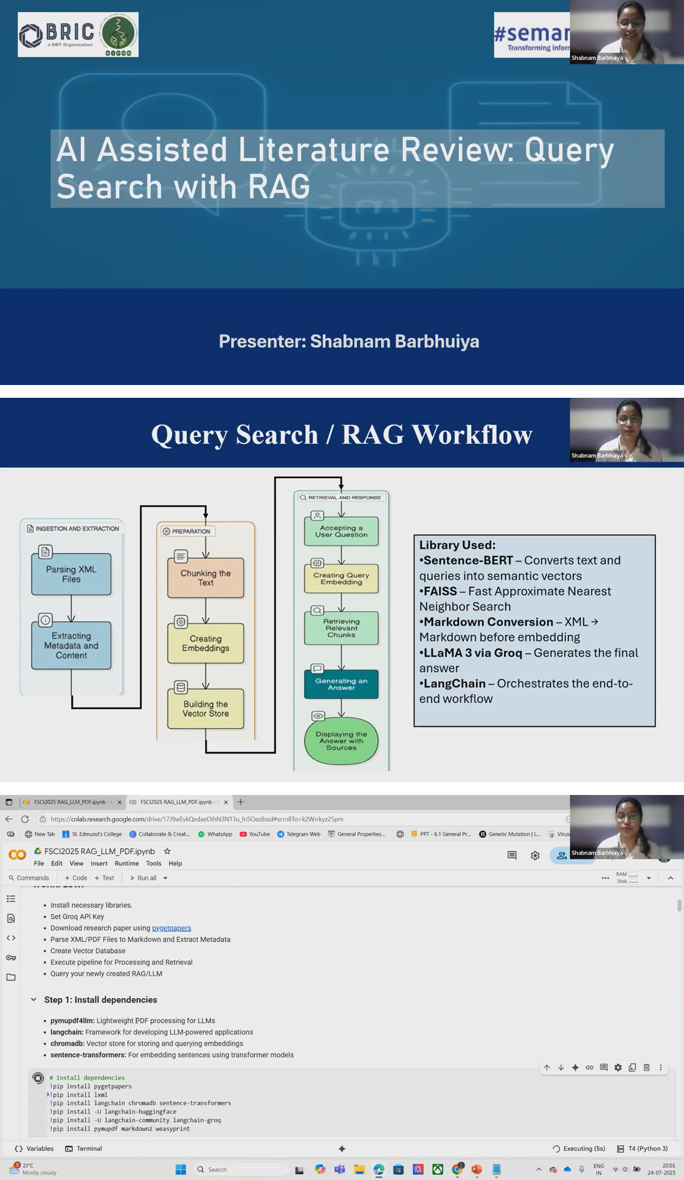The width and height of the screenshot is (684, 1180).
Task: Open the Secrets key icon in sidebar
Action: (11, 957)
